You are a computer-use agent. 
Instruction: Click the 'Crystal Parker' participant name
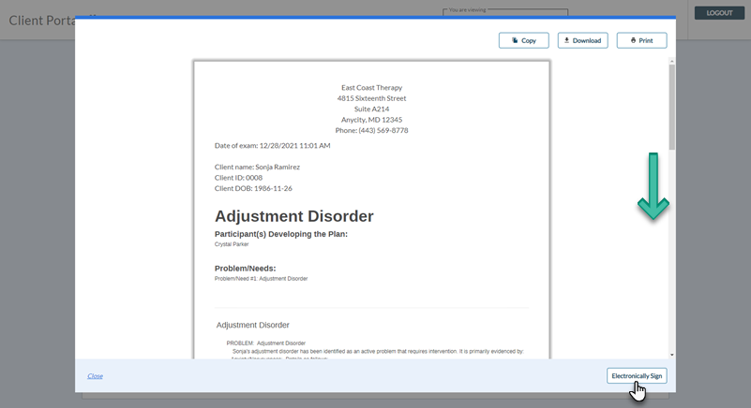[x=232, y=244]
